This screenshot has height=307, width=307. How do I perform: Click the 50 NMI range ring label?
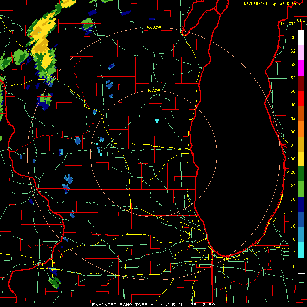point(153,90)
